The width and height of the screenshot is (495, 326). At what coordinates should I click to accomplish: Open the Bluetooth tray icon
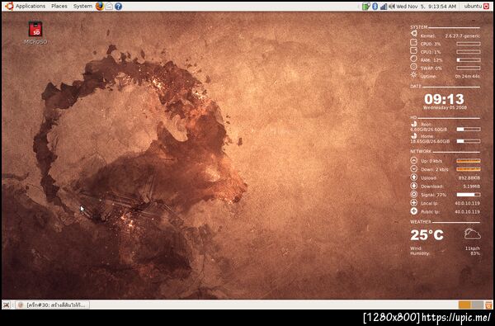click(375, 7)
